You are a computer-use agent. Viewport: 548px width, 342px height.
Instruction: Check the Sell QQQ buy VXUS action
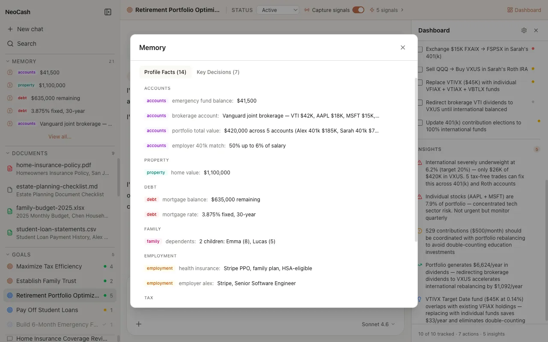tap(420, 69)
